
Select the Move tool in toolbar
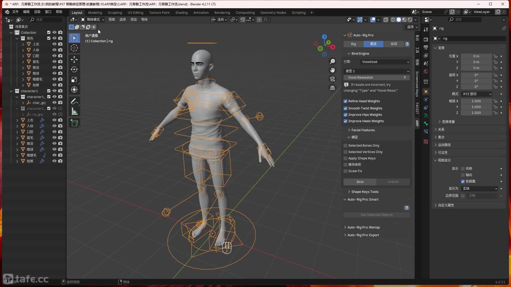(74, 59)
